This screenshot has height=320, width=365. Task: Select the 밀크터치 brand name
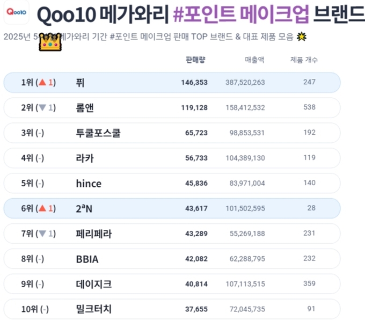94,309
